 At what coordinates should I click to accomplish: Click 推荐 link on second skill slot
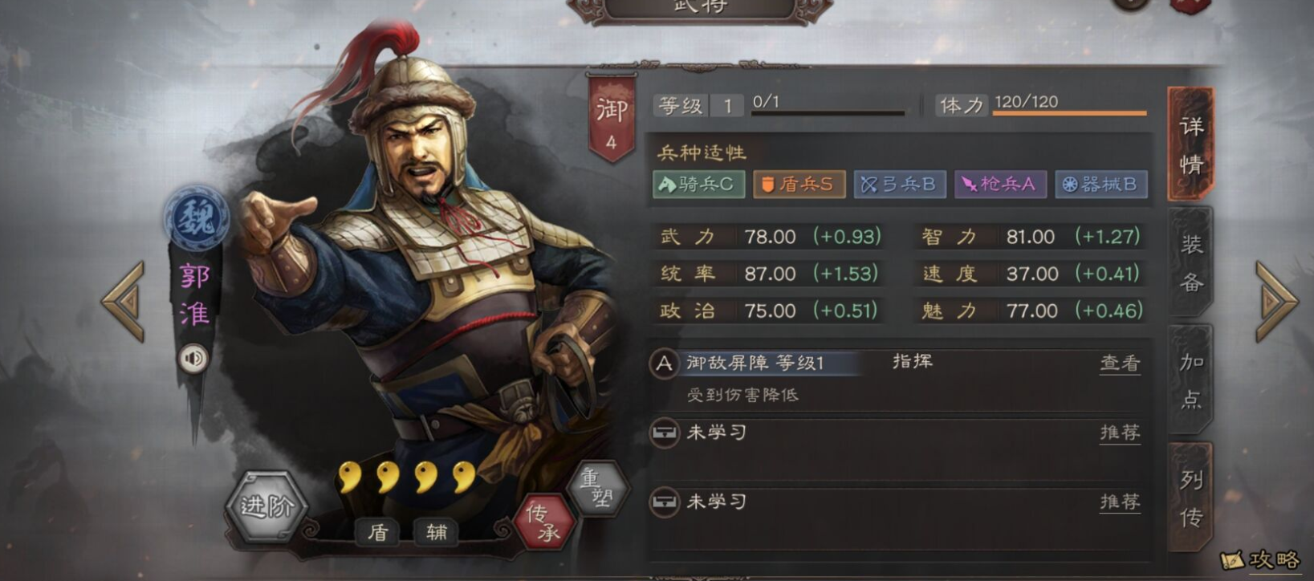coord(1120,433)
